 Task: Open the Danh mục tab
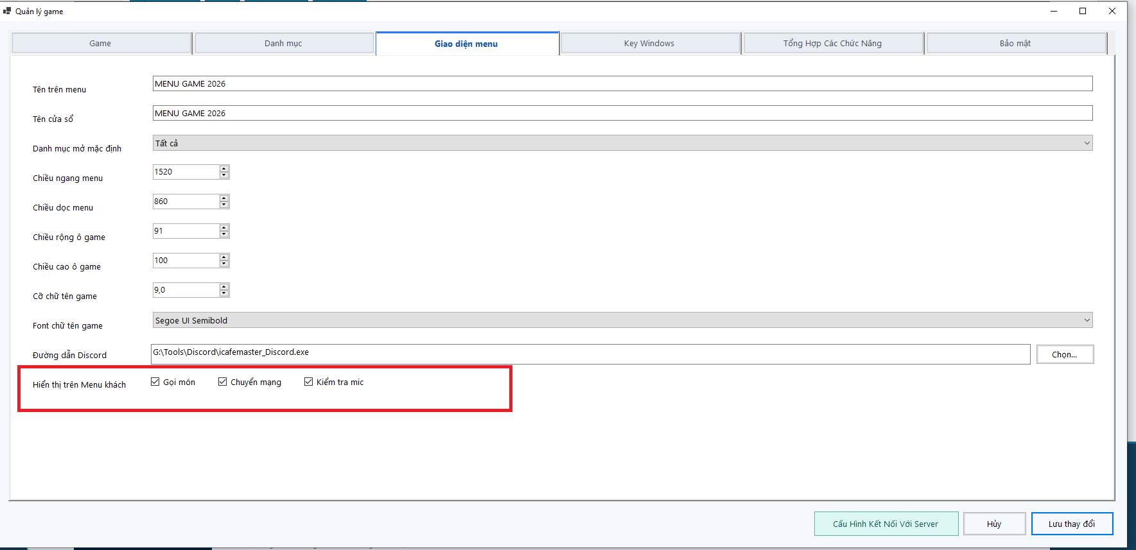point(284,43)
